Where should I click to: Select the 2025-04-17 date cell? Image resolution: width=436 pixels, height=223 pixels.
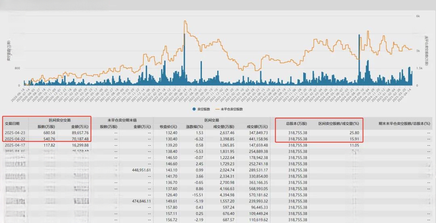[x=15, y=145]
